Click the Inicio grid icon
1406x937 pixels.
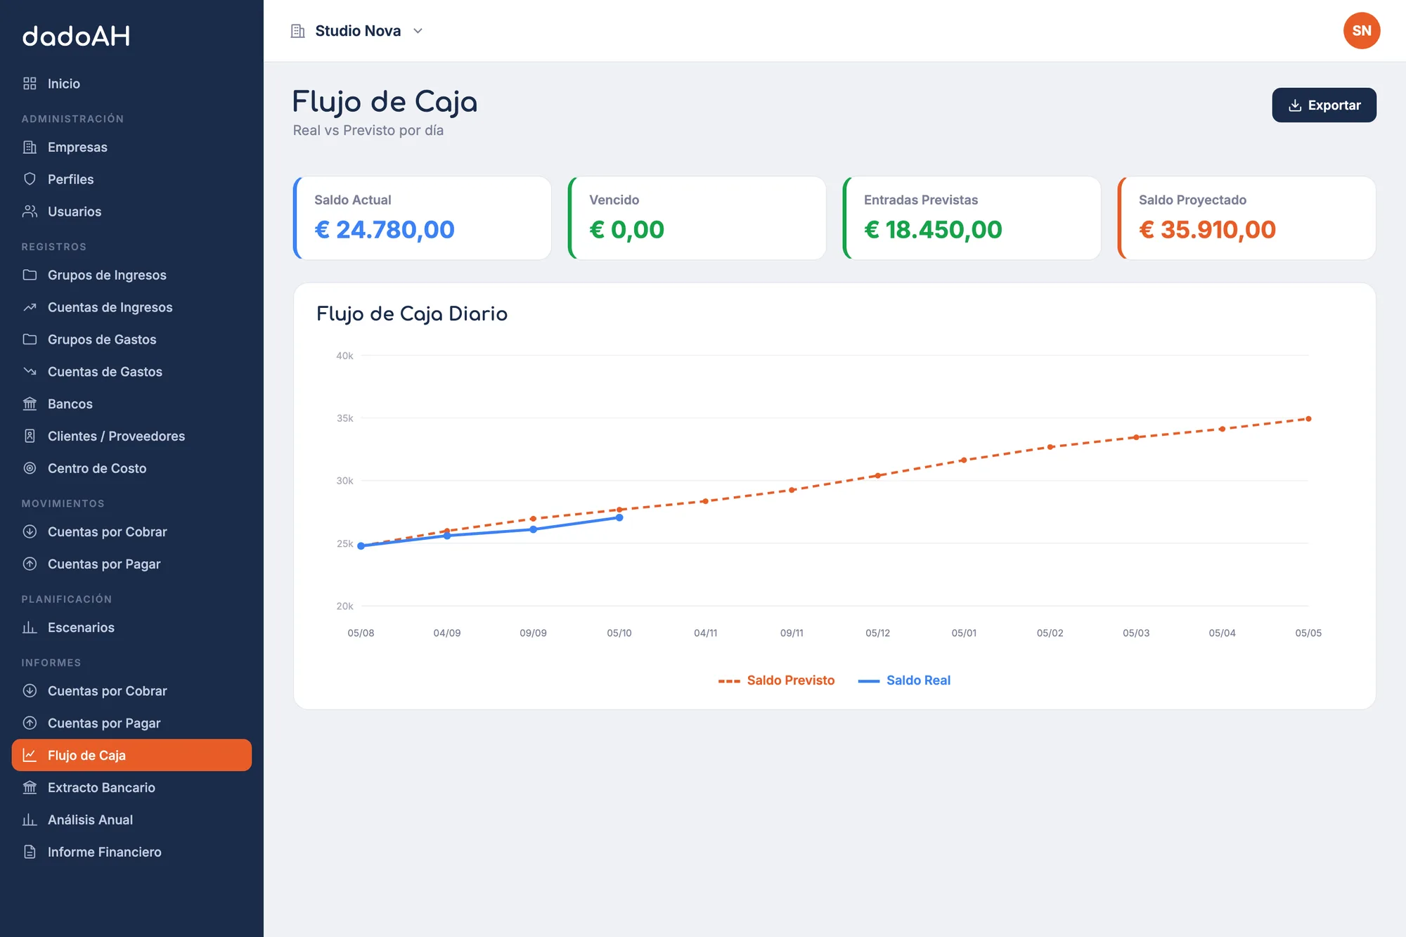(x=30, y=84)
